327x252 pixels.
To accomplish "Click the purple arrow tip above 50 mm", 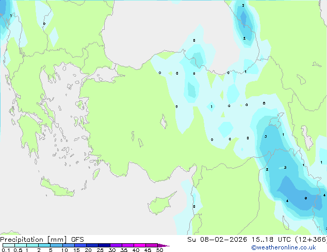I will pos(163,245).
